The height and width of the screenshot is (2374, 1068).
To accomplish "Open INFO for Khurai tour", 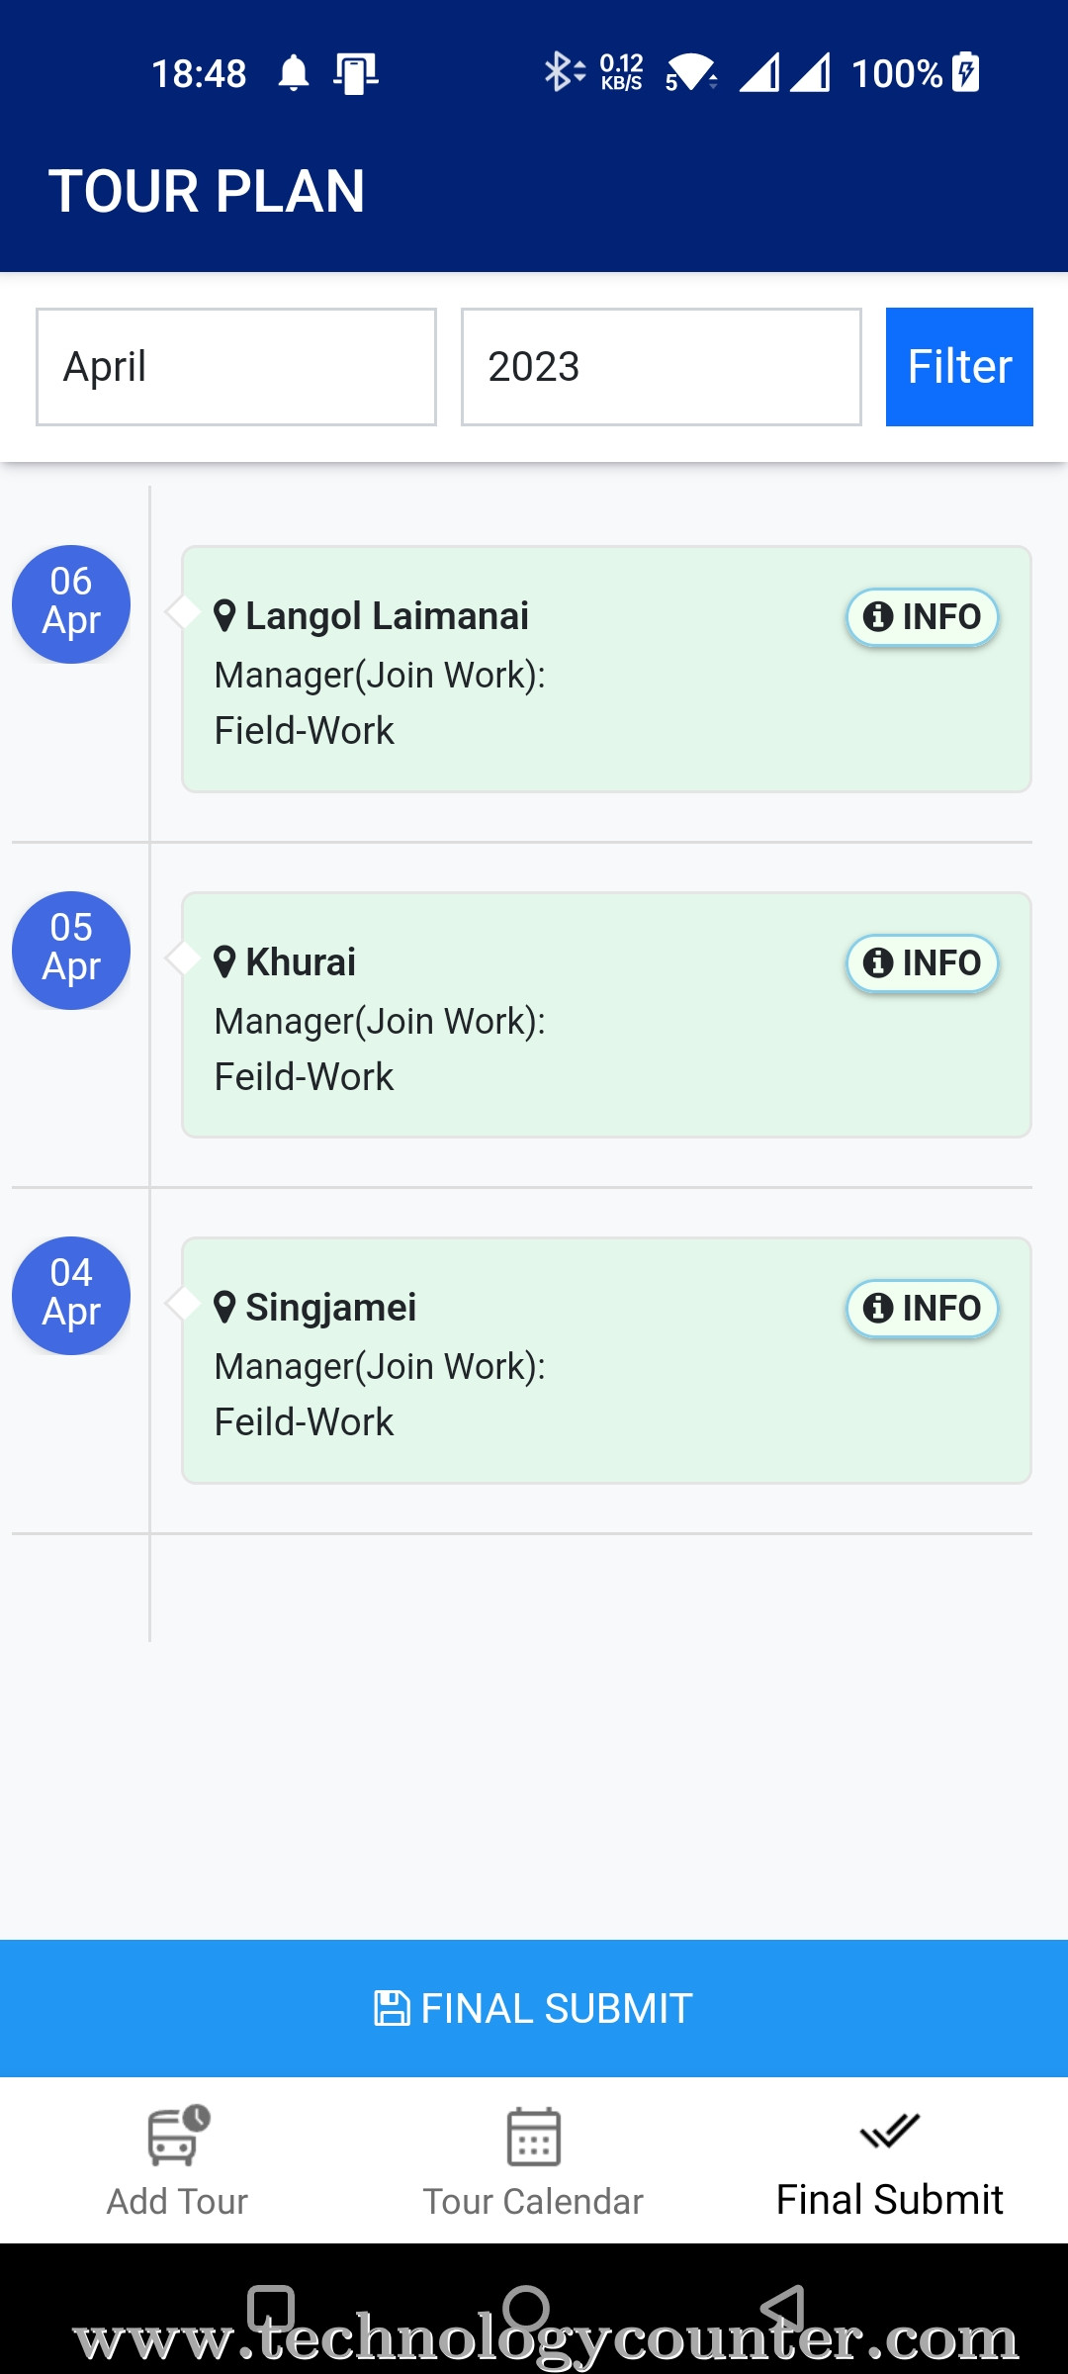I will pos(923,963).
